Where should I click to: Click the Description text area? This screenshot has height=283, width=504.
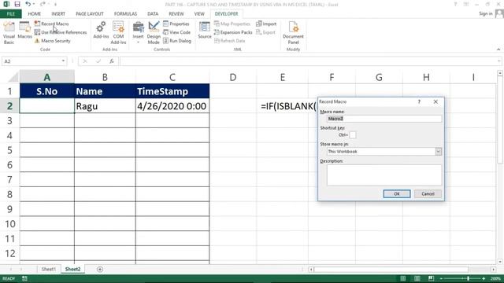click(384, 175)
